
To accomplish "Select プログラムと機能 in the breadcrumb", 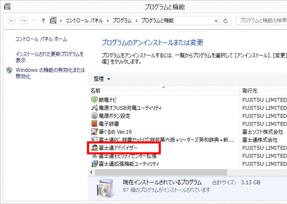I will 157,21.
